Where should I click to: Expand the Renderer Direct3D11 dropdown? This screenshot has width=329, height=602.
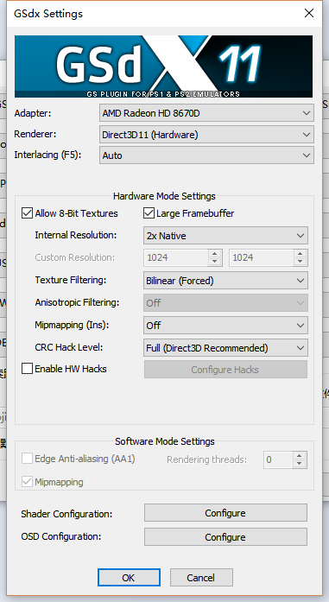[x=206, y=135]
